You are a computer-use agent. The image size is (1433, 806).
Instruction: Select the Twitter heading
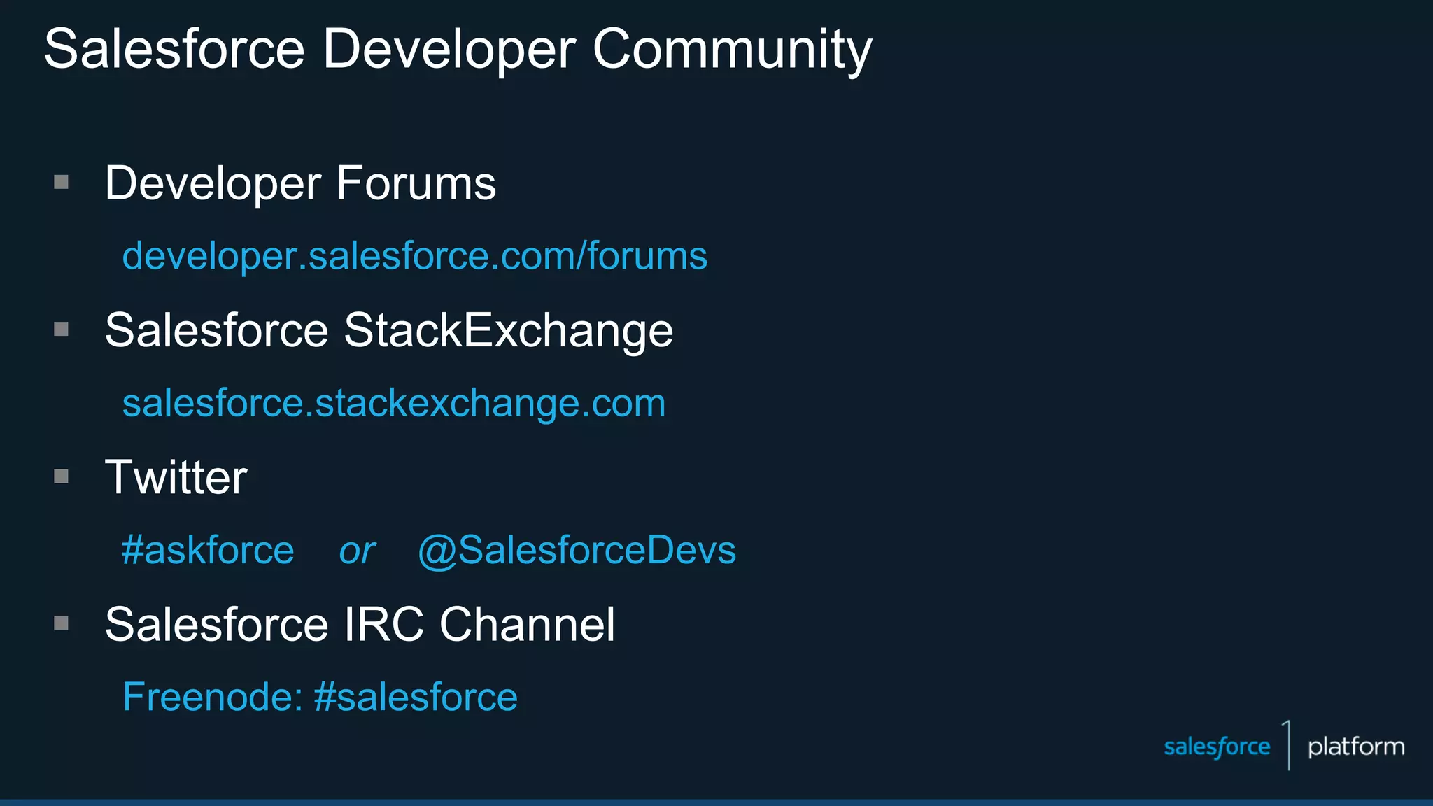[x=176, y=477]
